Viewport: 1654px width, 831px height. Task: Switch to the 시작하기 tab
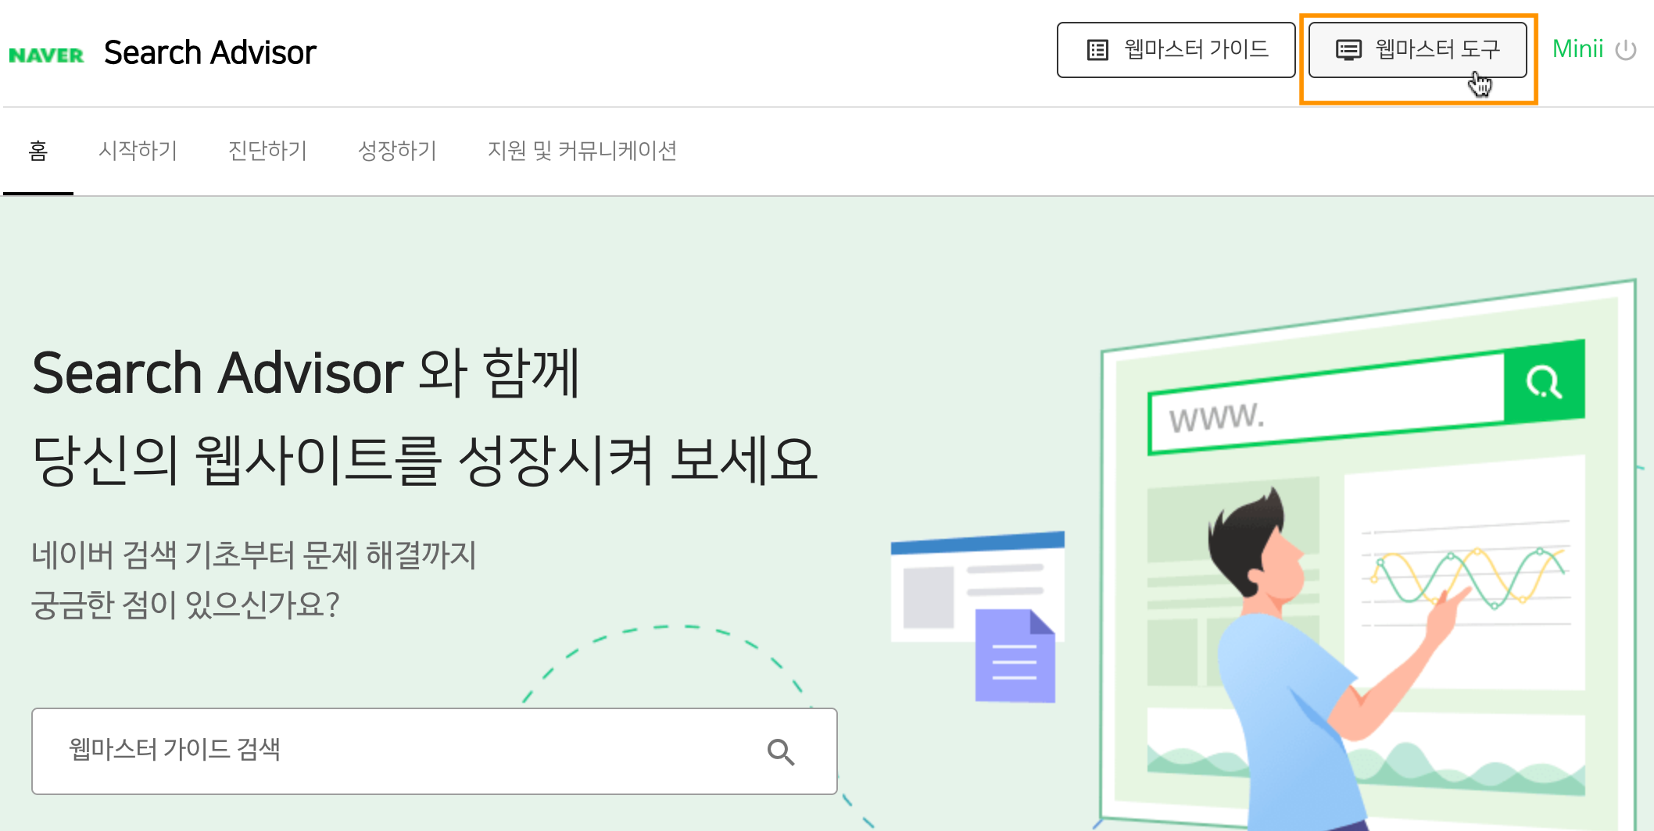[x=138, y=150]
